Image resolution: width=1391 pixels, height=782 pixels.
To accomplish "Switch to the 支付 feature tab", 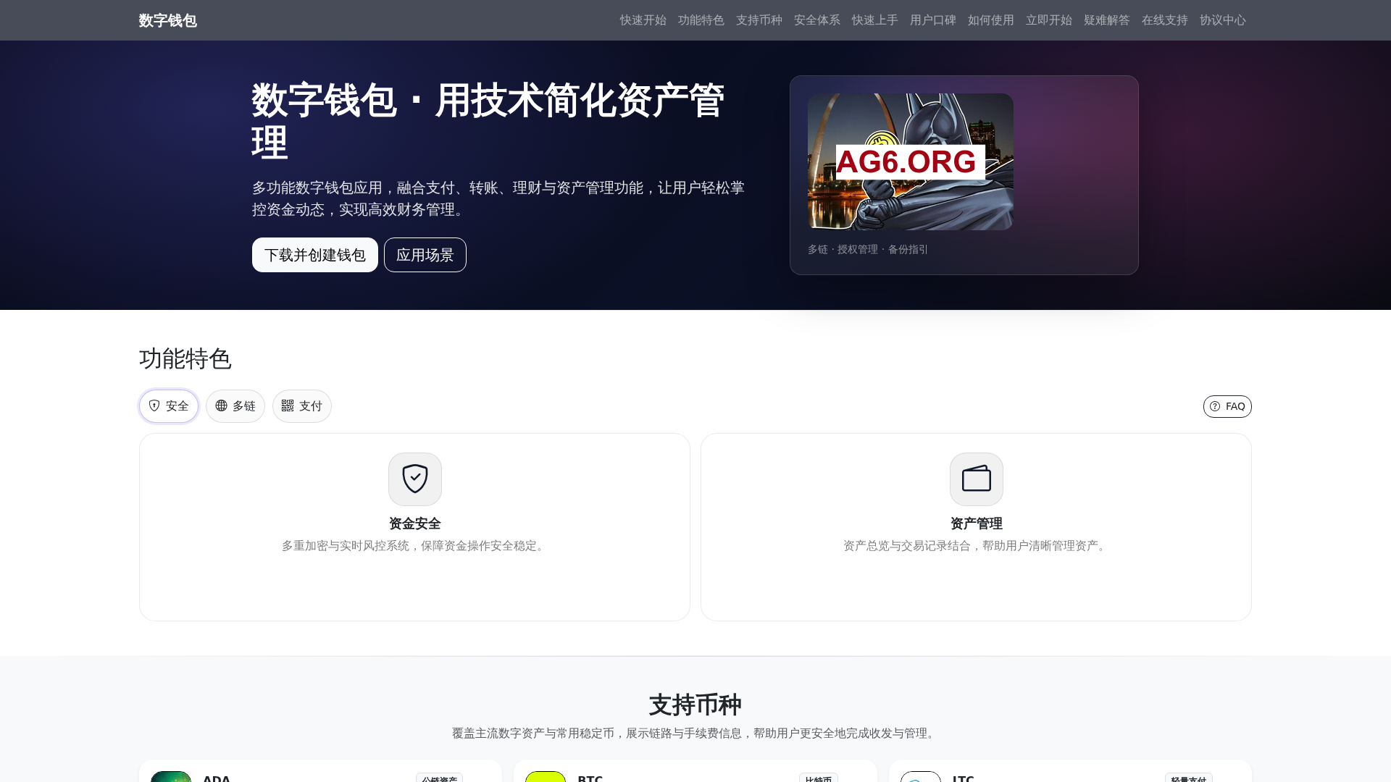I will pyautogui.click(x=302, y=406).
